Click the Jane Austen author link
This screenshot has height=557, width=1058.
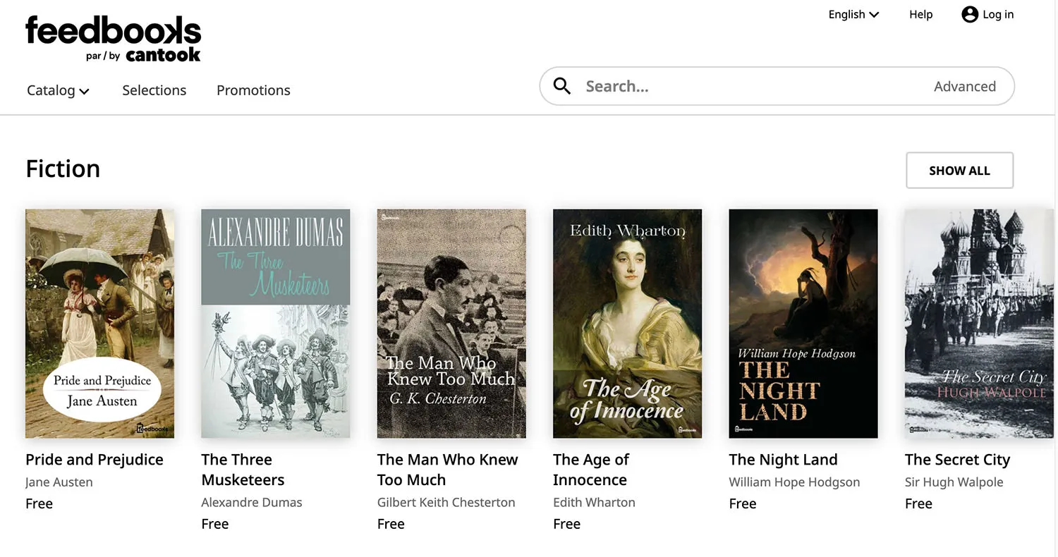tap(59, 482)
